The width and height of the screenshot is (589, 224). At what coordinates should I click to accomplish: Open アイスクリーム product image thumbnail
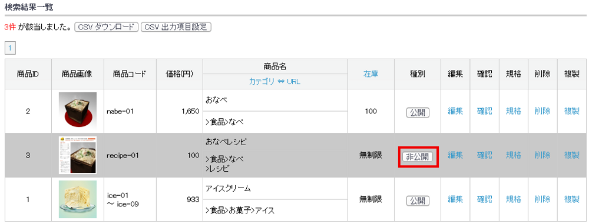(78, 199)
